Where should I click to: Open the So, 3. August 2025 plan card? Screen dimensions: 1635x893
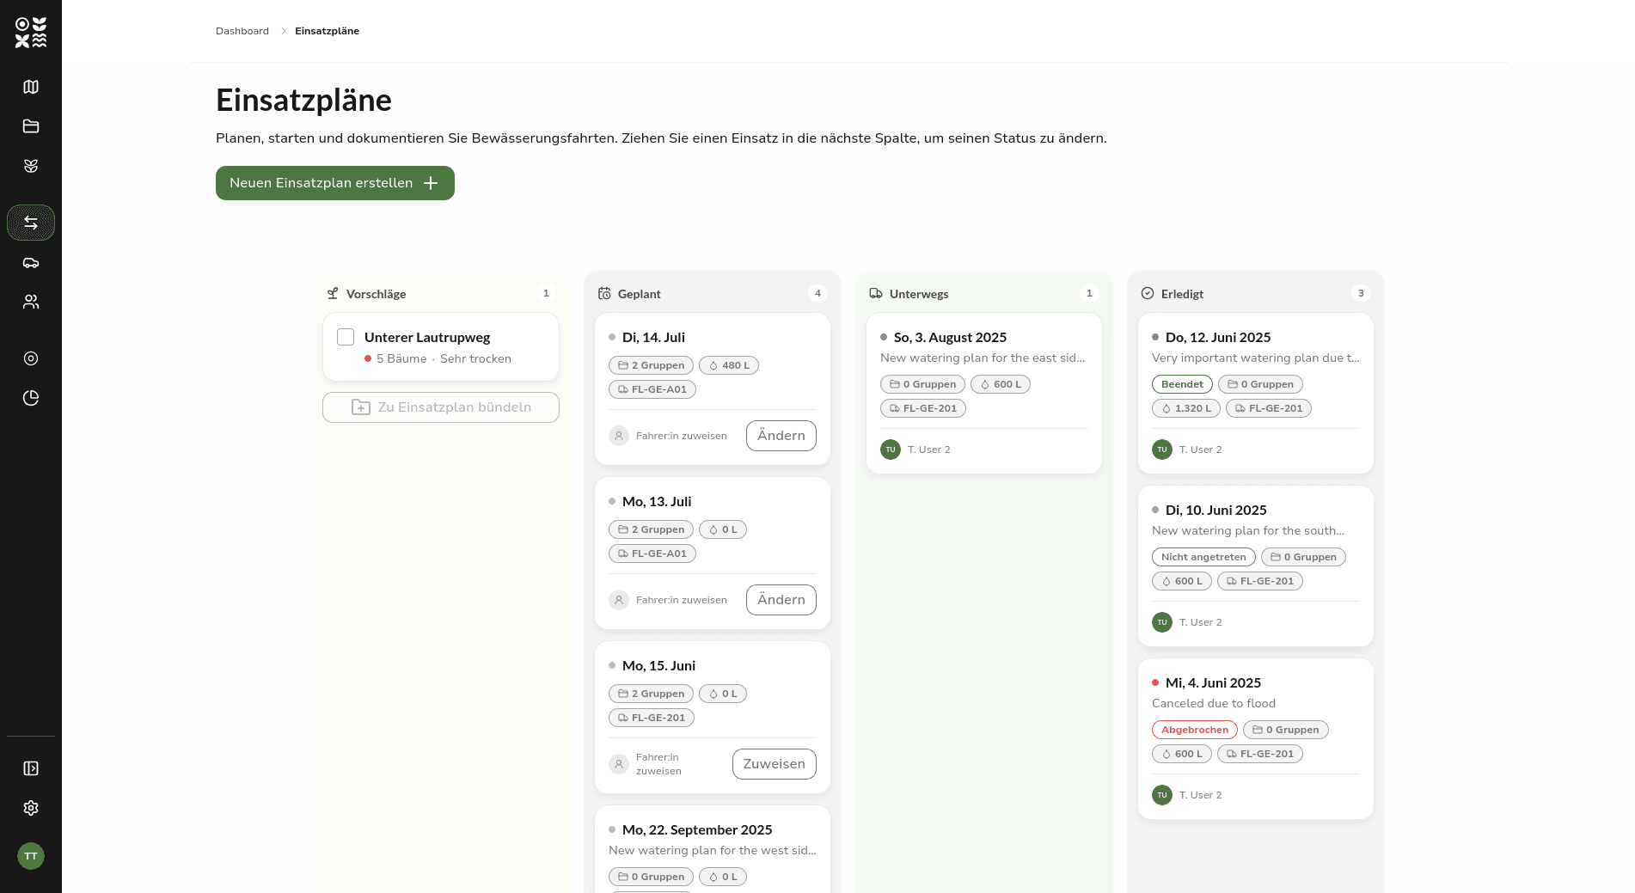click(984, 393)
